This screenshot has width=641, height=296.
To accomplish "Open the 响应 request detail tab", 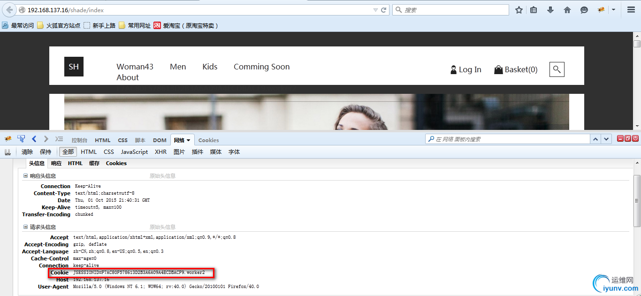I will [56, 163].
